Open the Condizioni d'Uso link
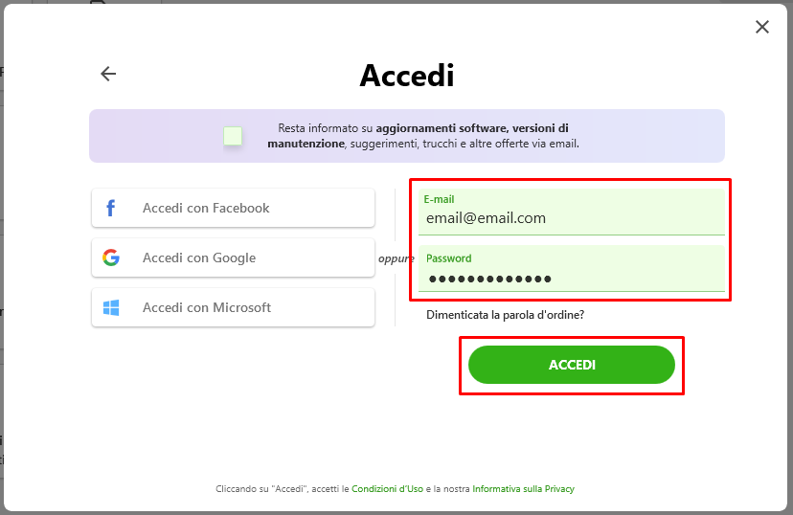Viewport: 793px width, 515px height. pos(387,489)
